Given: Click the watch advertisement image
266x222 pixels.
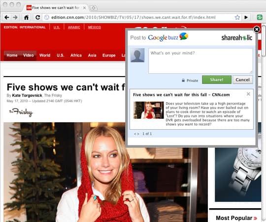Looking at the screenshot, I should tap(238, 174).
